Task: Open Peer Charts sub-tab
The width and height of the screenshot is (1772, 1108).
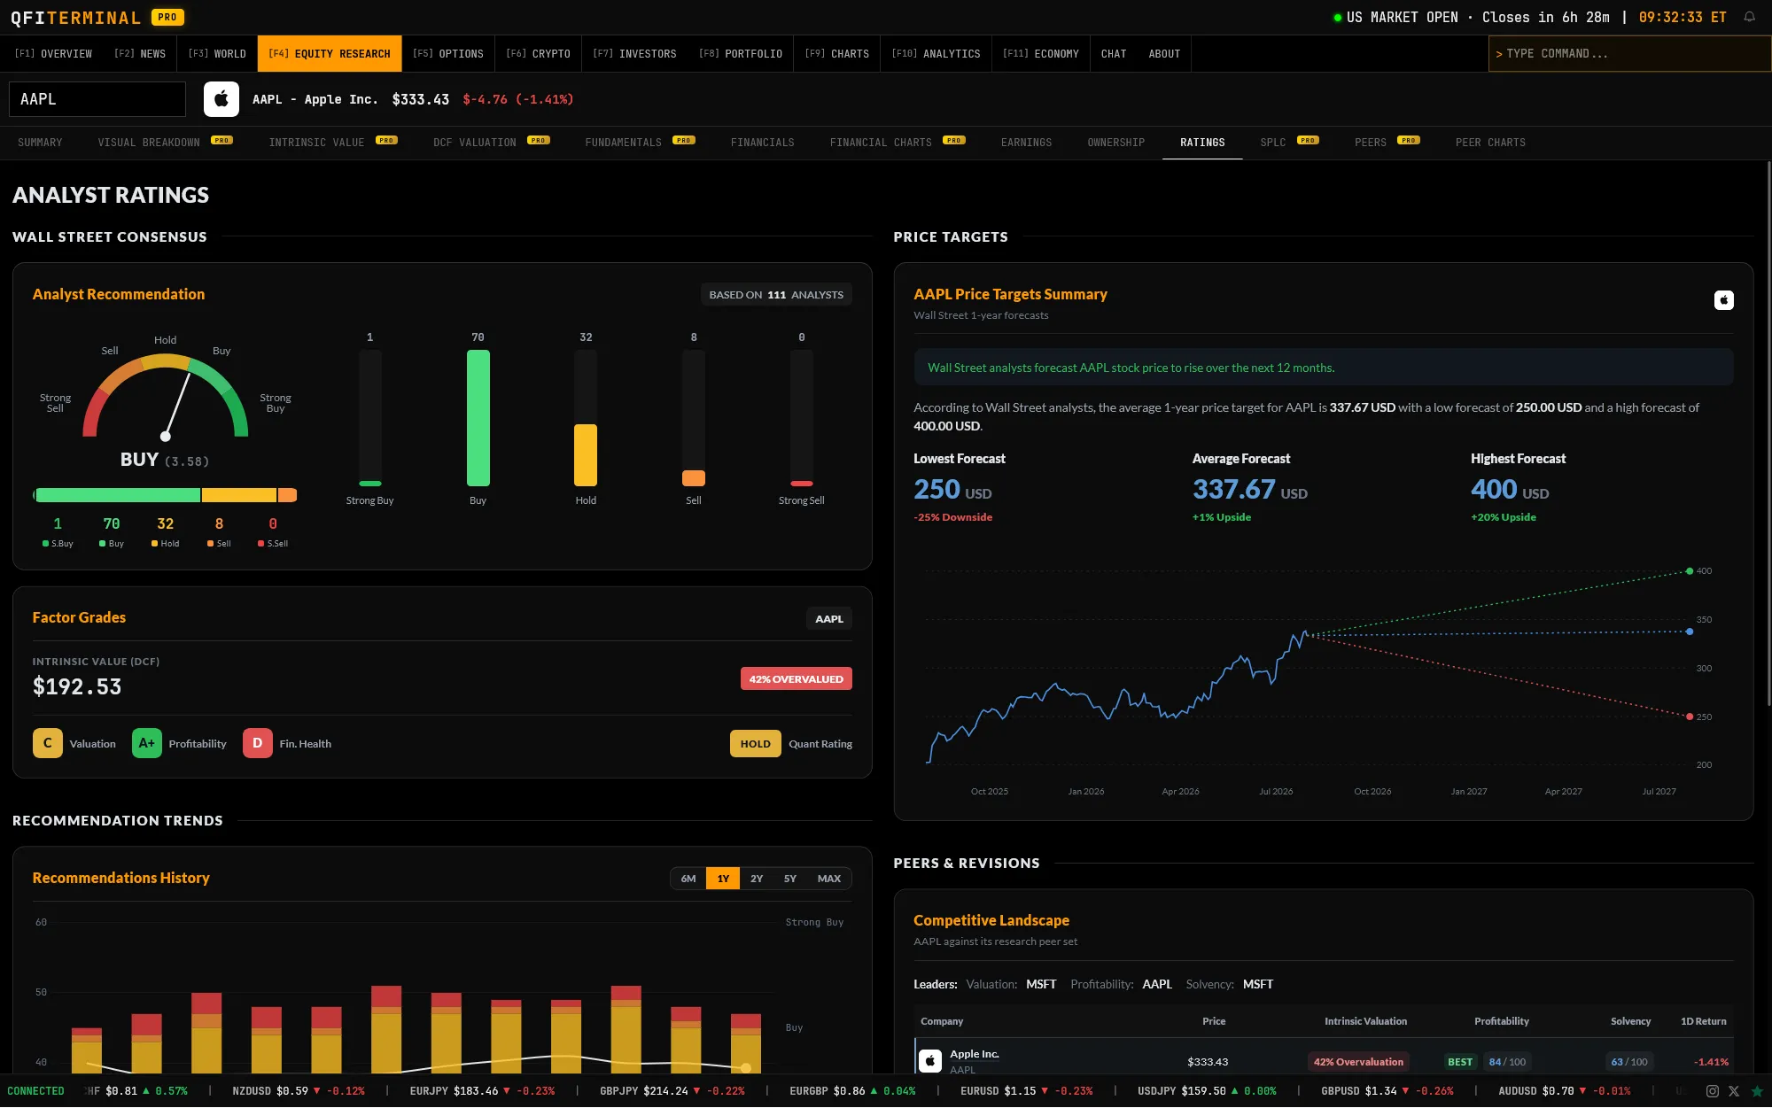Action: tap(1490, 143)
